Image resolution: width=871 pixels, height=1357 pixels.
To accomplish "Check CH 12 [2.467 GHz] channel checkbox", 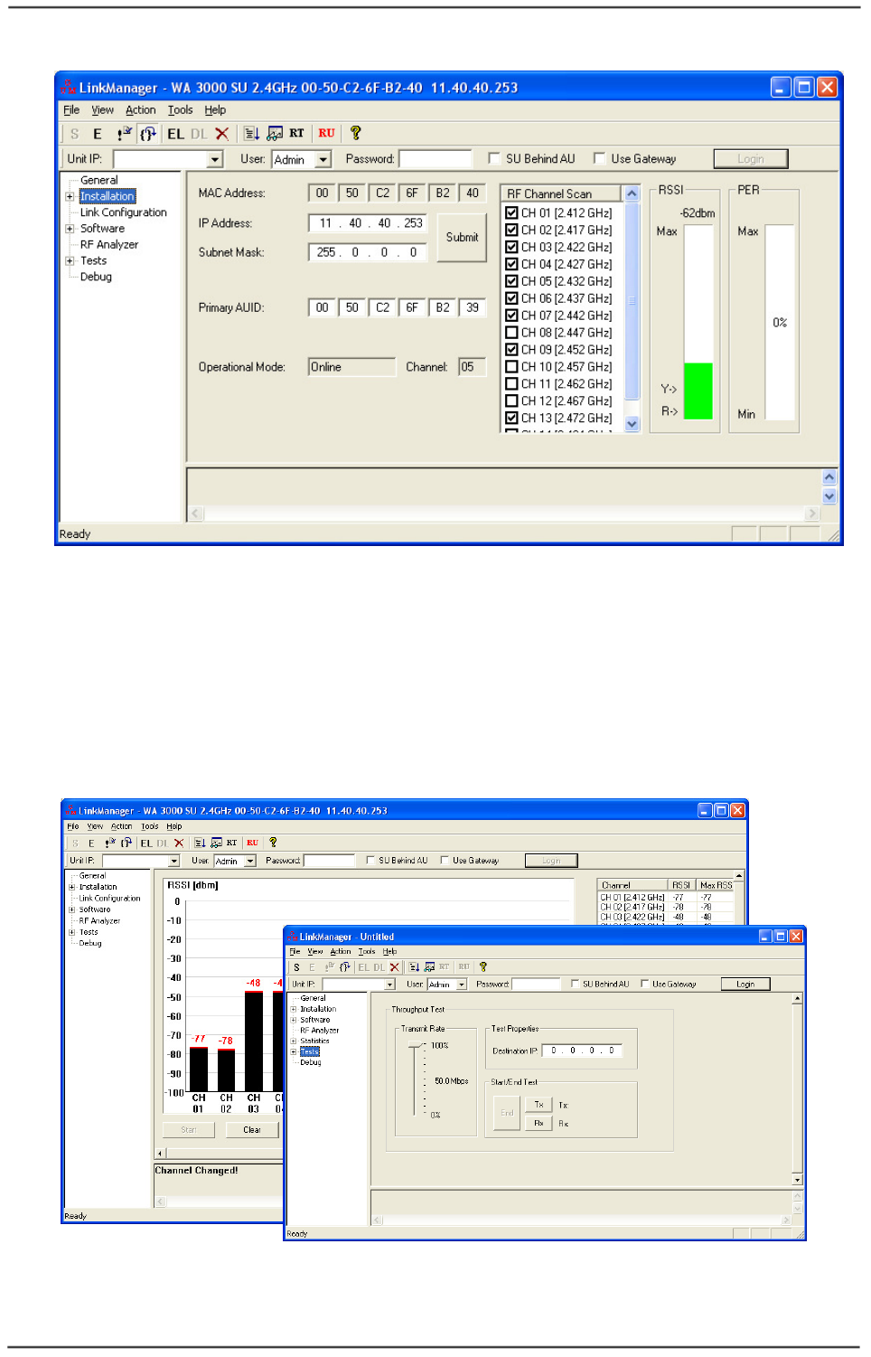I will click(511, 401).
